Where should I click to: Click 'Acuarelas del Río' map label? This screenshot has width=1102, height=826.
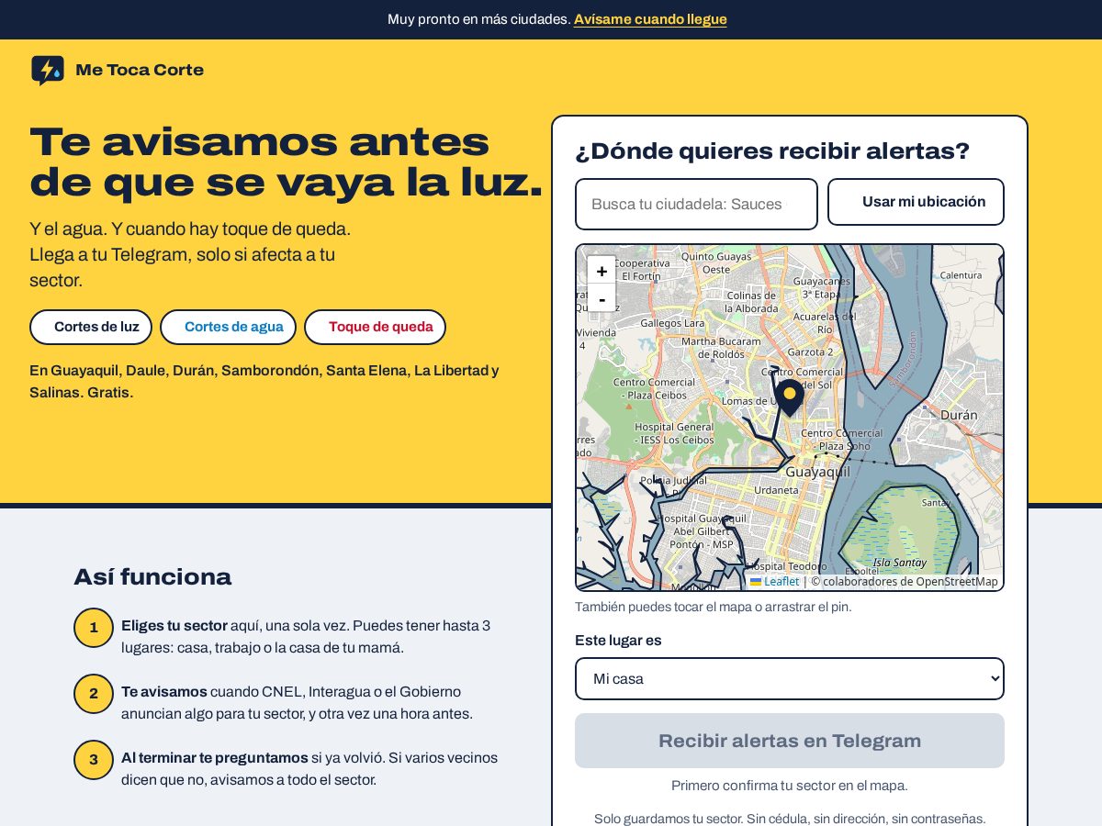[825, 323]
